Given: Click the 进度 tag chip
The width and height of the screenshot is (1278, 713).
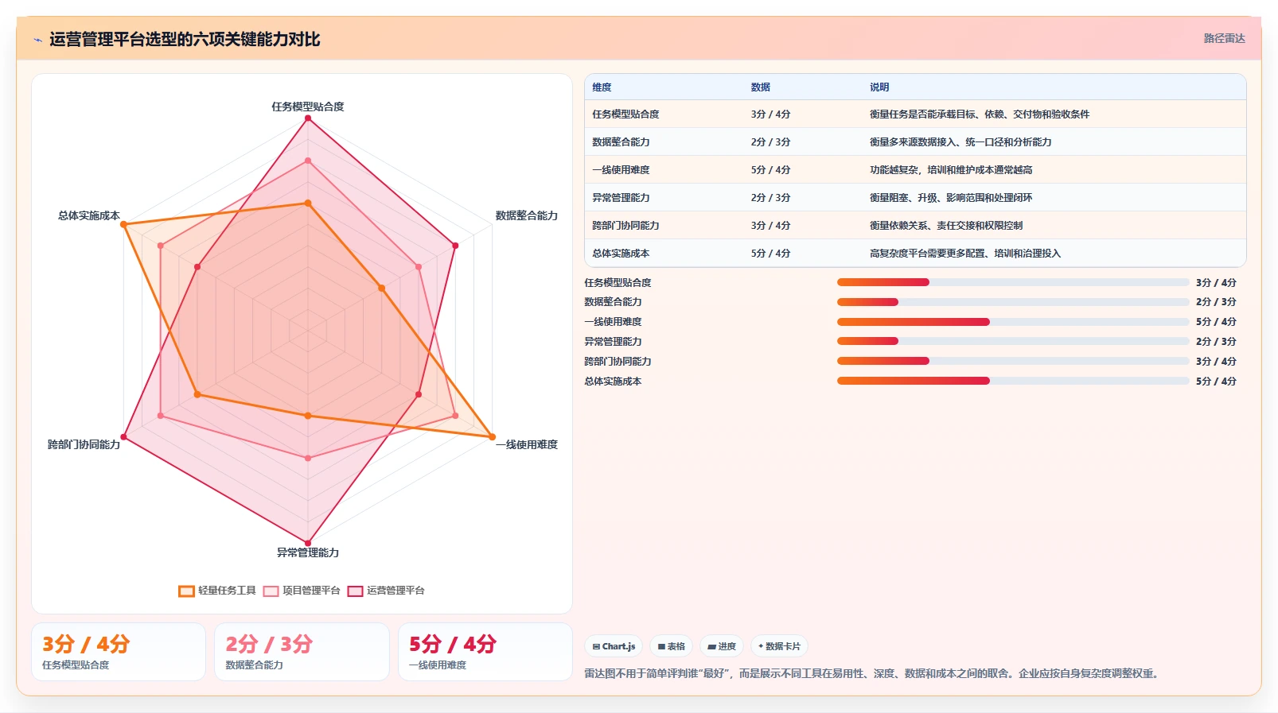Looking at the screenshot, I should (x=722, y=646).
